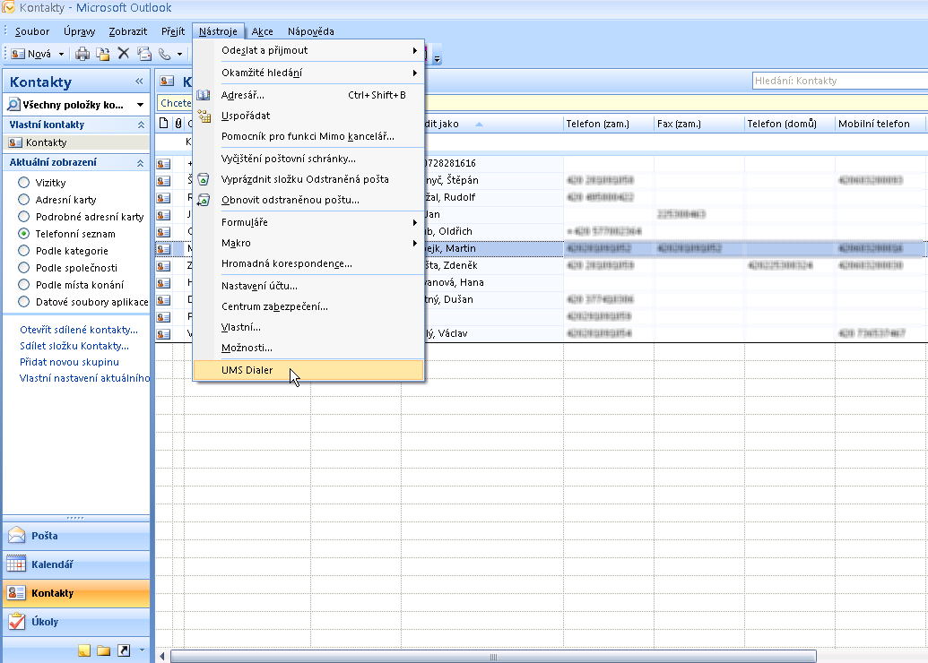Screen dimensions: 928x663
Task: Collapse the navigation pane with double chevron
Action: (139, 81)
